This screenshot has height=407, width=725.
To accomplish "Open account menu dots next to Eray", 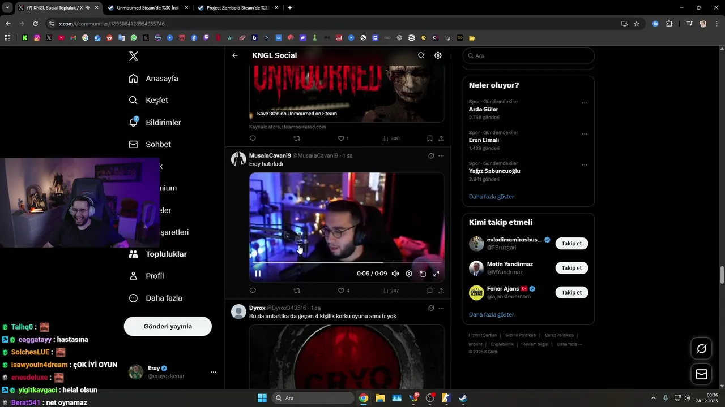I will (214, 372).
